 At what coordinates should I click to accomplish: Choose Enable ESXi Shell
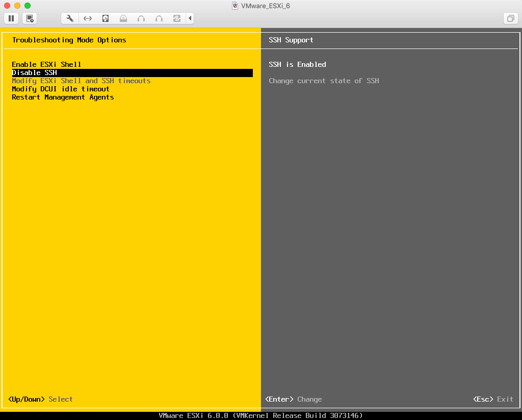pyautogui.click(x=46, y=64)
